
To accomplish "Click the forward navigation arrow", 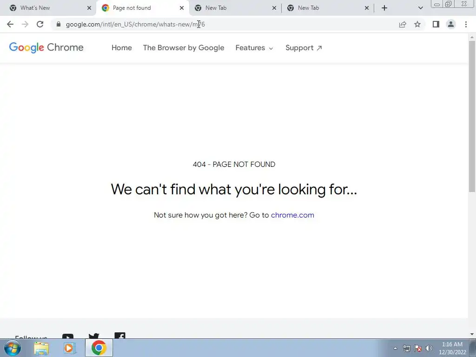I will (x=25, y=24).
